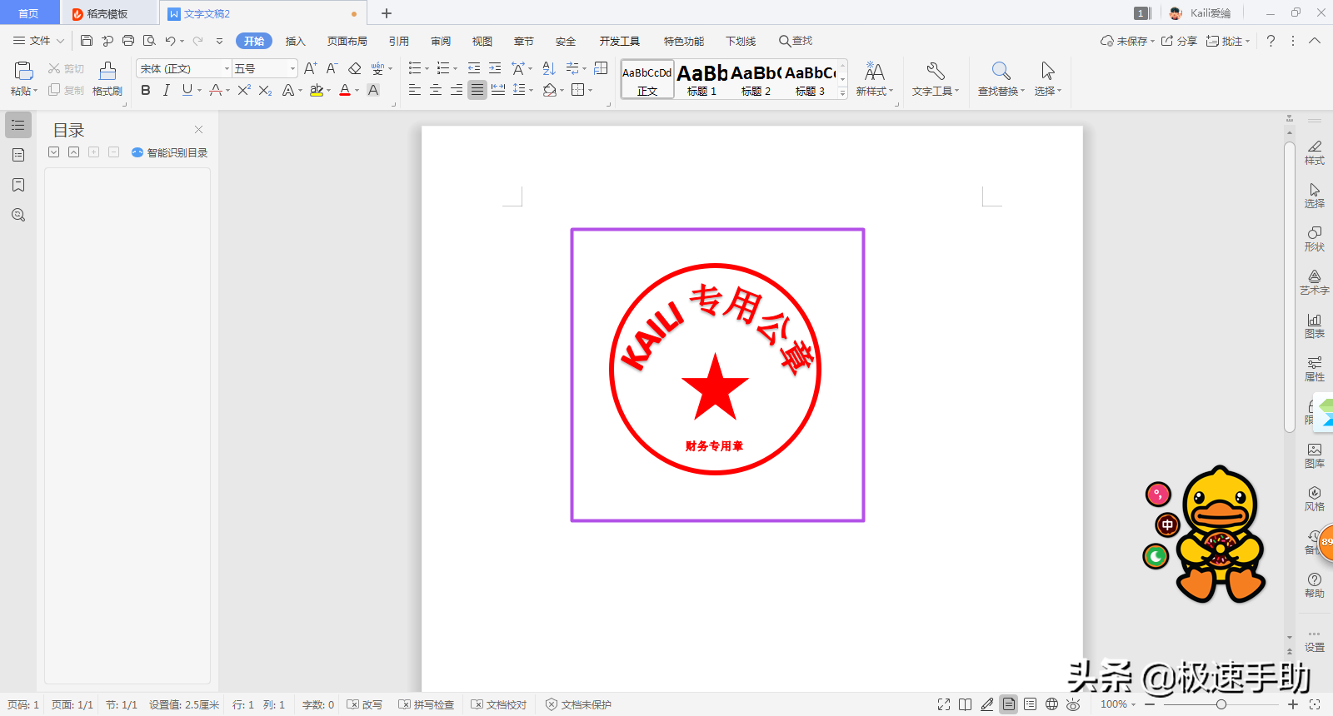Click the decrease indent icon
This screenshot has width=1333, height=716.
474,68
